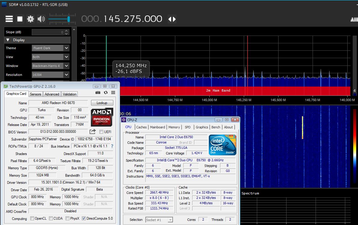Close the CPU-Z window
This screenshot has height=225, width=358.
pyautogui.click(x=235, y=120)
